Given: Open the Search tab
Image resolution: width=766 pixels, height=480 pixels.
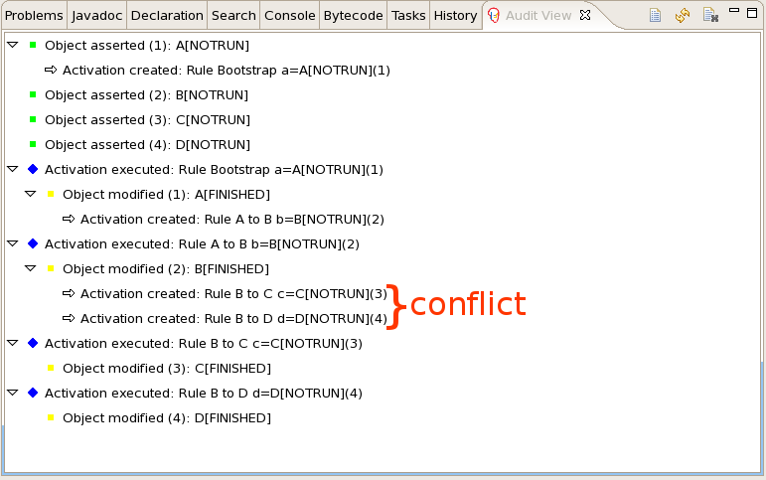Looking at the screenshot, I should pos(233,16).
